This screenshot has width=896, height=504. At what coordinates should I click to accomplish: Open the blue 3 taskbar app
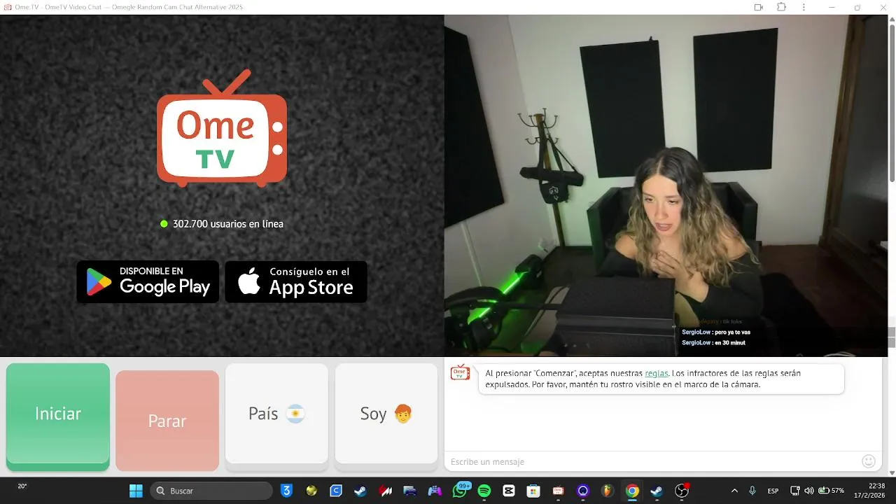[286, 491]
